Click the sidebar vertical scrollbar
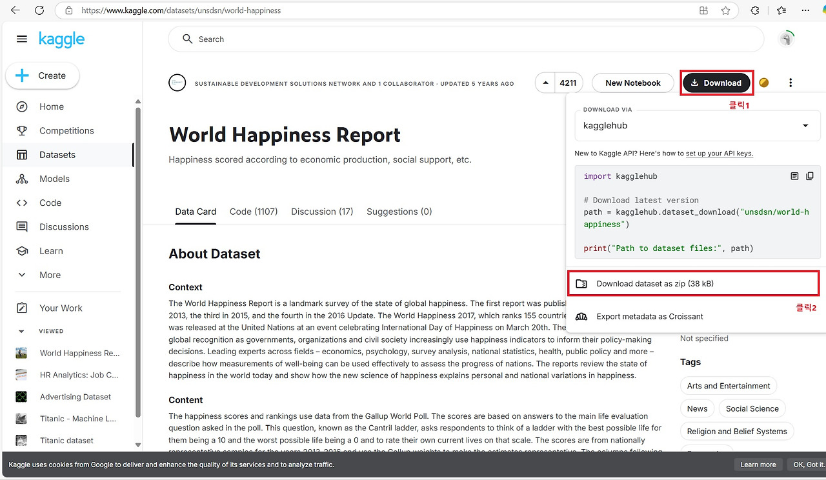The image size is (826, 480). (138, 261)
